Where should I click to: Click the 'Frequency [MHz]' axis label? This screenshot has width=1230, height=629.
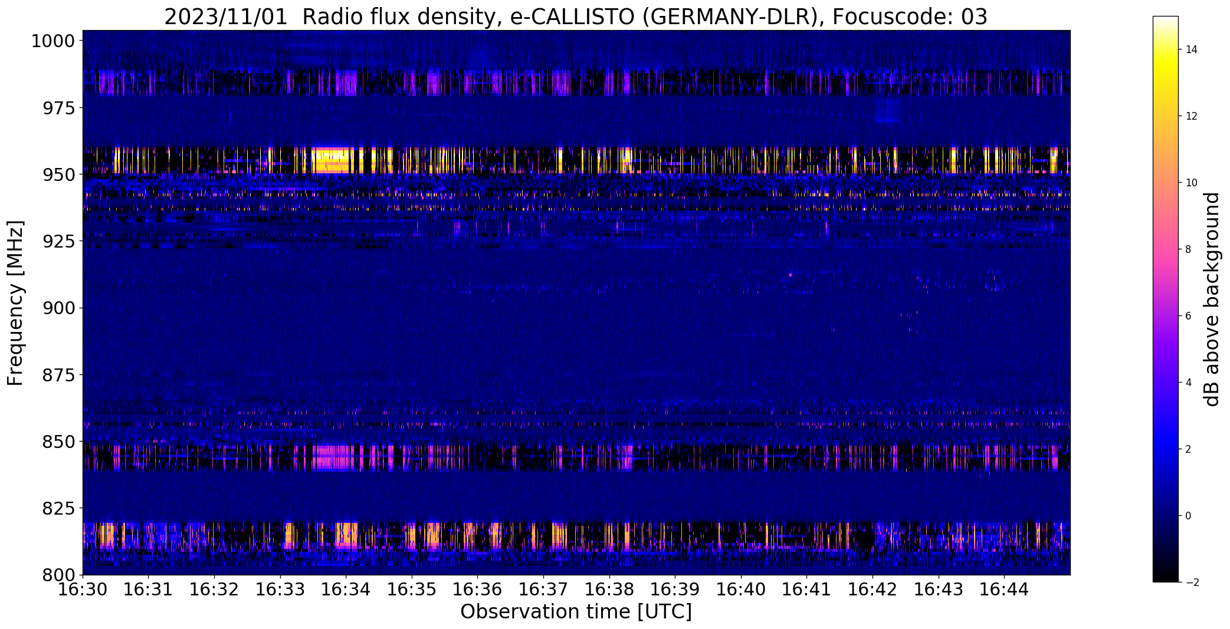pyautogui.click(x=16, y=303)
